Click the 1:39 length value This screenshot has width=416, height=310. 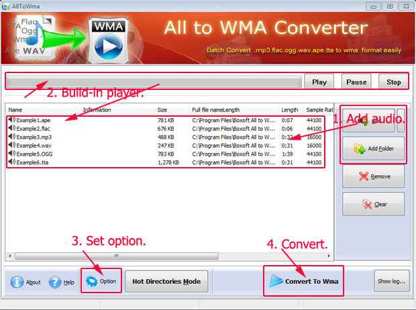287,154
